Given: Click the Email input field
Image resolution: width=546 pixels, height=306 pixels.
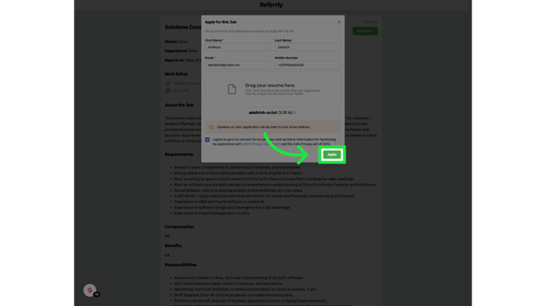Looking at the screenshot, I should tap(238, 65).
